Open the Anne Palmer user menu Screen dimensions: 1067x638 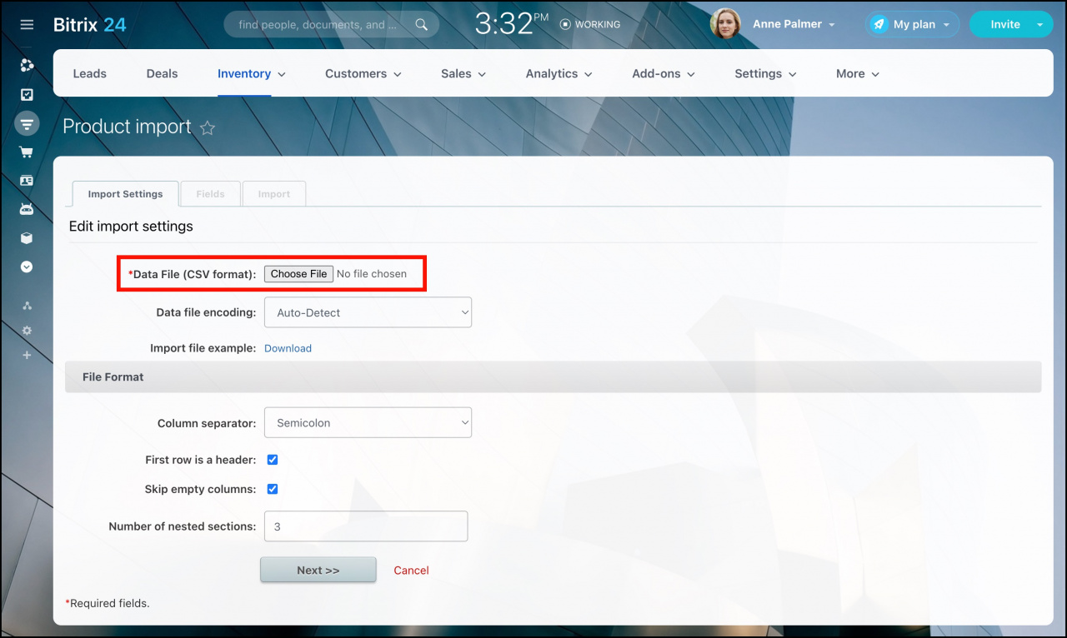tap(794, 25)
